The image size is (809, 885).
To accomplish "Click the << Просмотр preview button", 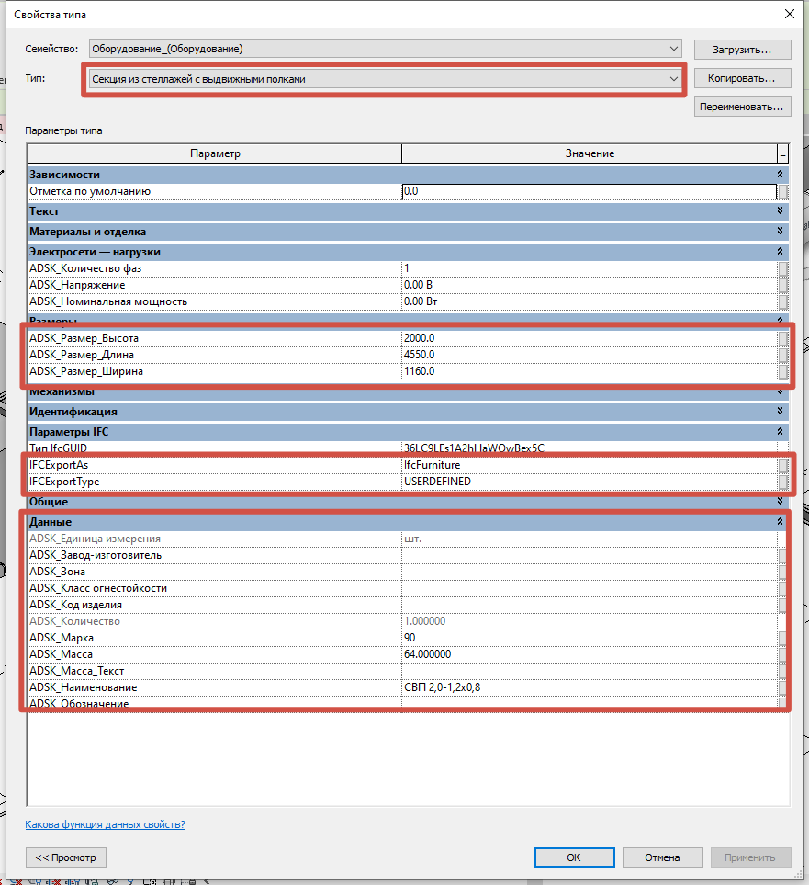I will [66, 857].
